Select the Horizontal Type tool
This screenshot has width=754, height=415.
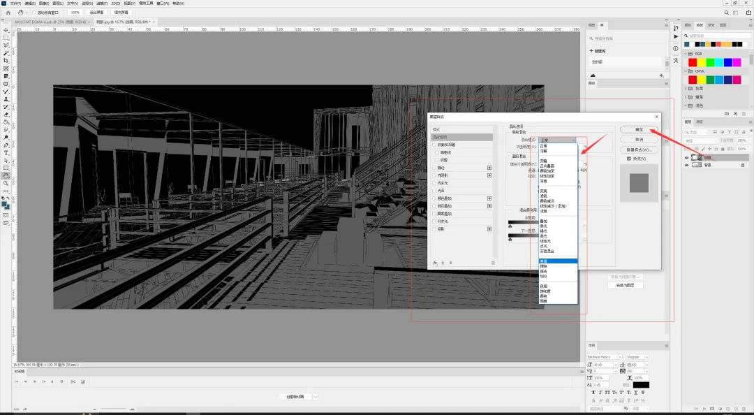pyautogui.click(x=6, y=152)
